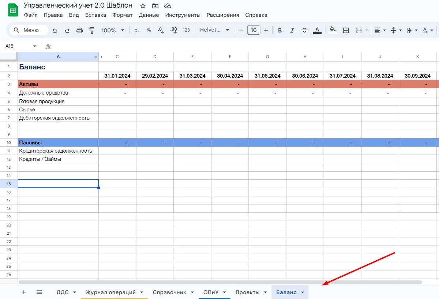Click the font size field showing 10

(x=254, y=30)
